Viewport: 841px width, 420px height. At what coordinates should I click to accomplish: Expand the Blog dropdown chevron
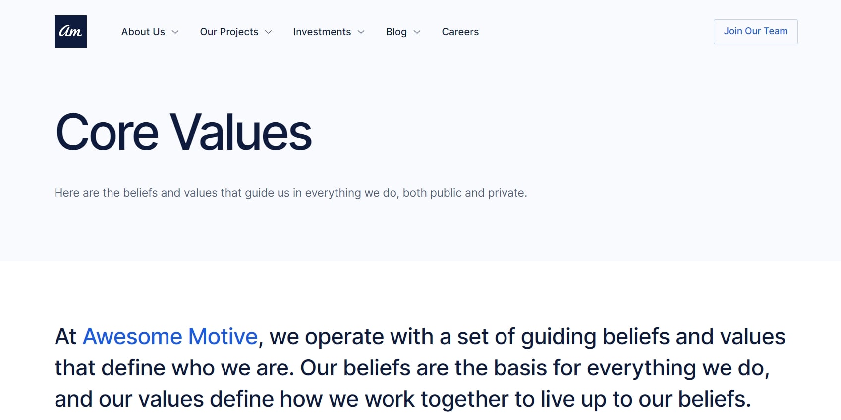point(417,32)
